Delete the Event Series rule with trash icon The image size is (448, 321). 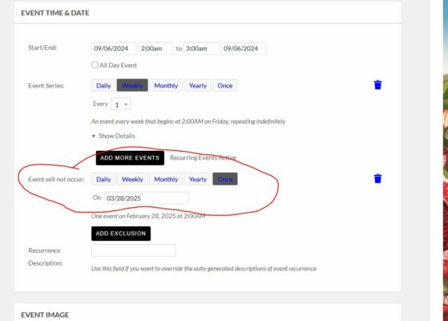pos(377,85)
